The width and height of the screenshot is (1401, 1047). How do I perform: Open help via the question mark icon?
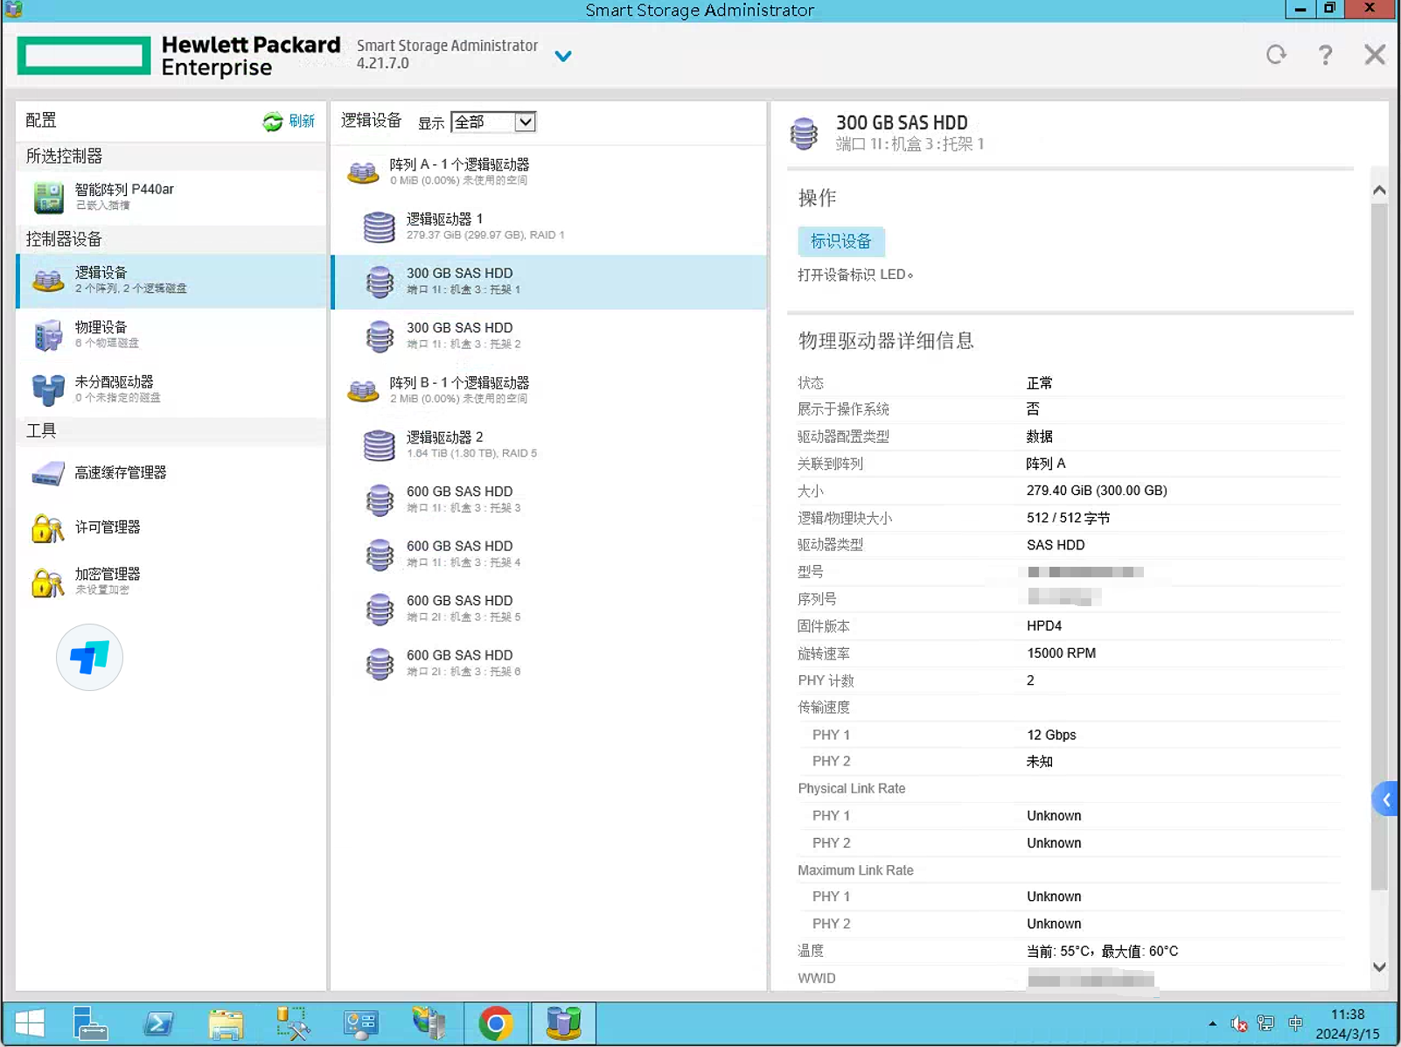[x=1325, y=55]
